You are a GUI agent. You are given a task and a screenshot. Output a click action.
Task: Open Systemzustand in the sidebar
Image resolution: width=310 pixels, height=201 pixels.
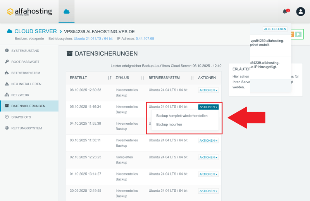pos(25,51)
